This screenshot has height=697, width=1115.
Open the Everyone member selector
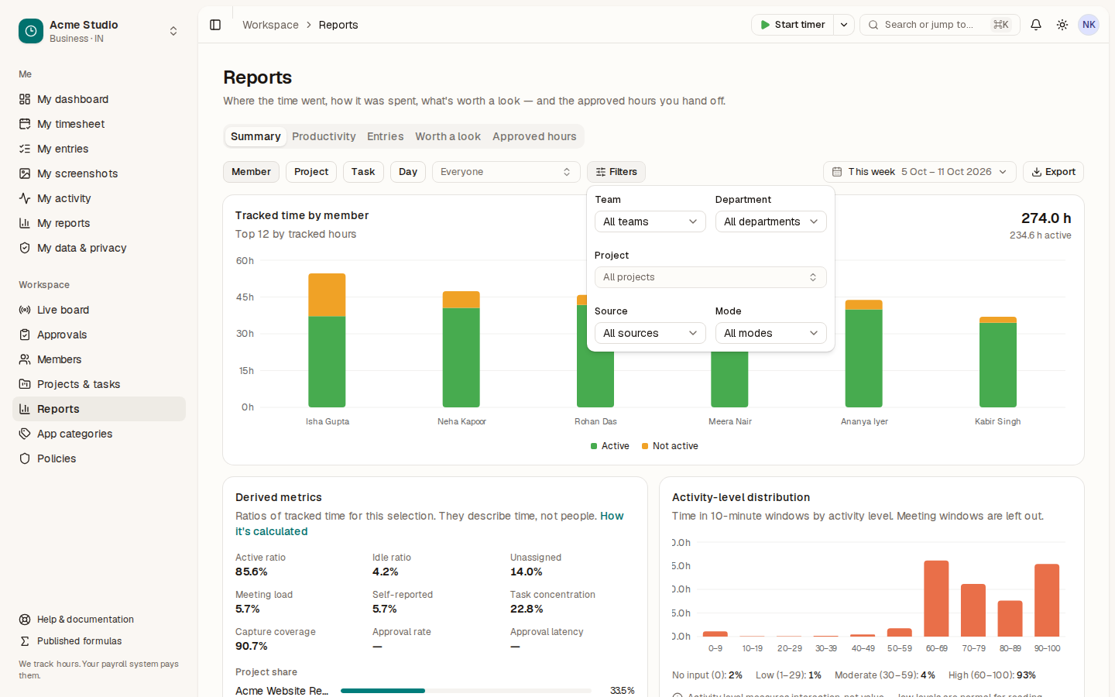(506, 172)
